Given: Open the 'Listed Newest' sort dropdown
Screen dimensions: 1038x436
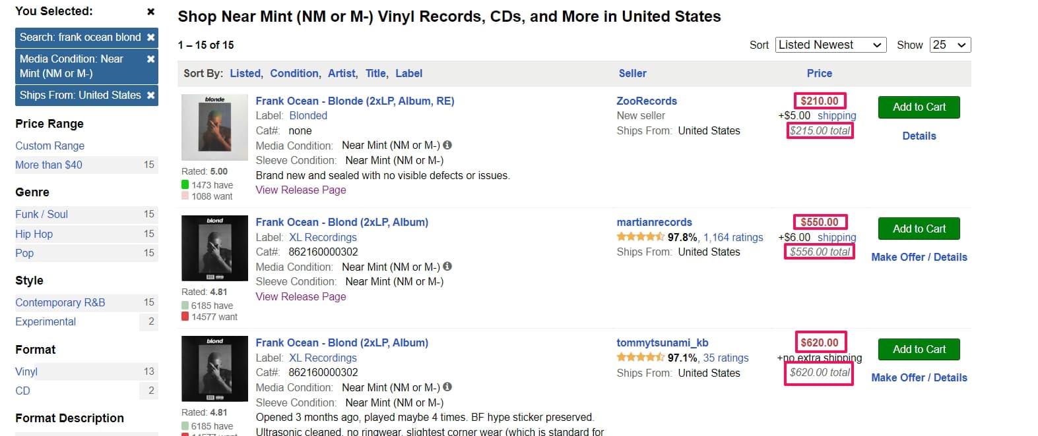Looking at the screenshot, I should pyautogui.click(x=830, y=45).
